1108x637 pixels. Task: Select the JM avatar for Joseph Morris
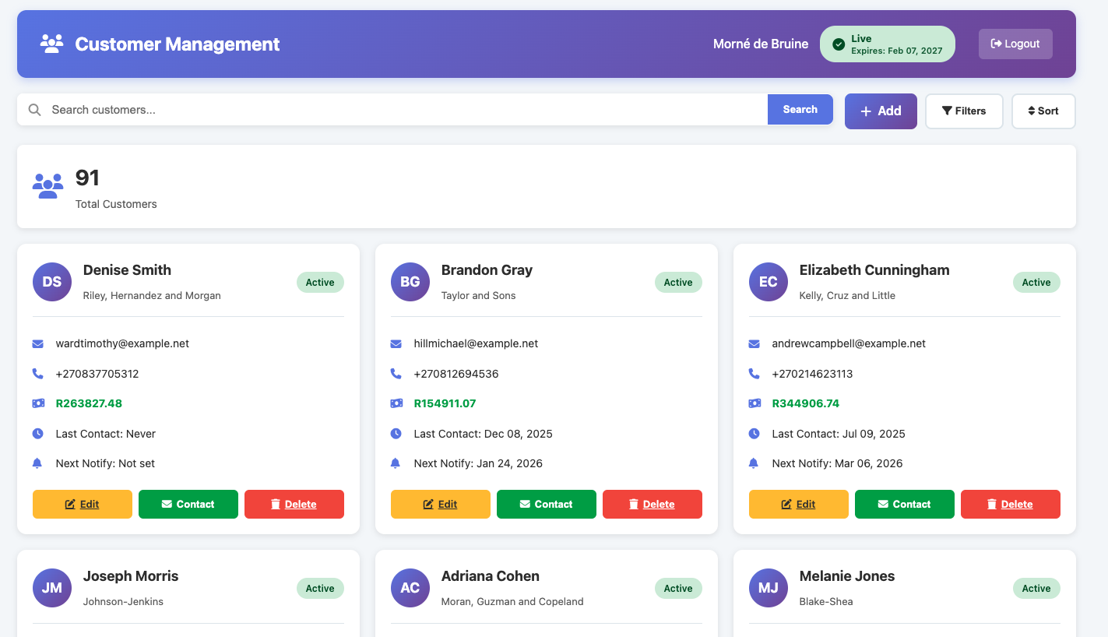pos(51,588)
